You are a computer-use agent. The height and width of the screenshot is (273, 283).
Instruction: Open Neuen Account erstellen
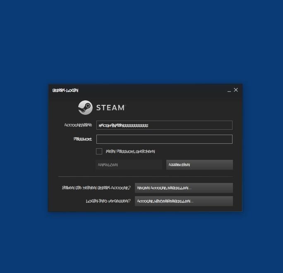(x=184, y=188)
